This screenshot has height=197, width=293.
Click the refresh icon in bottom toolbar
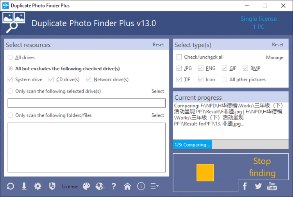tap(10, 186)
